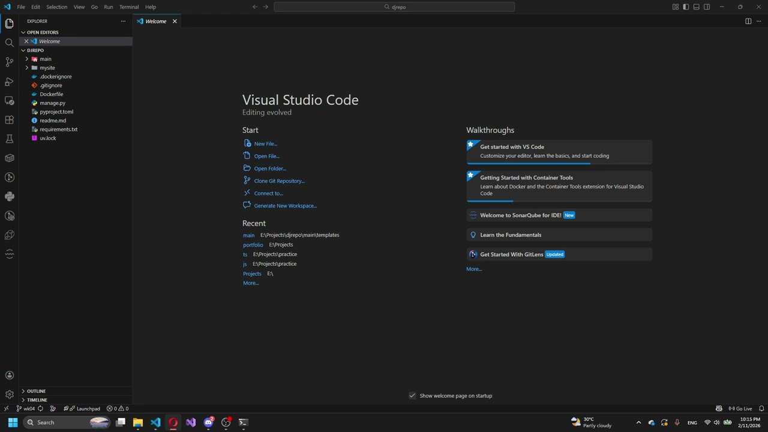The image size is (768, 432).
Task: Open notifications bell in status bar
Action: click(x=761, y=409)
